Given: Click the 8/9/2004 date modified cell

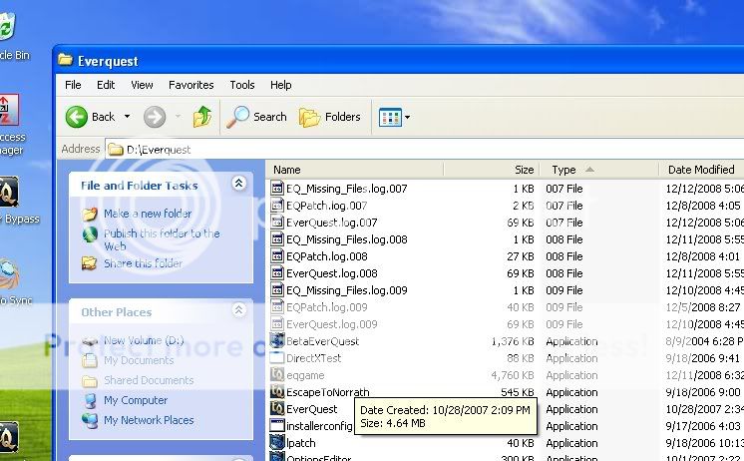Looking at the screenshot, I should (x=704, y=341).
